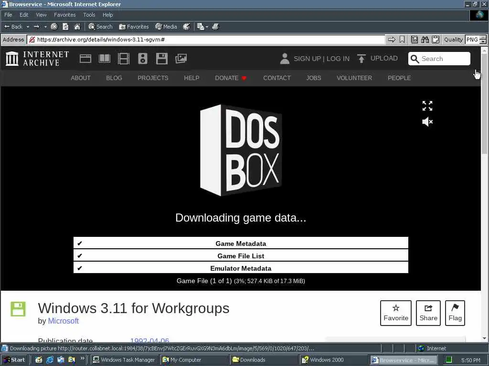Open the IE Search pane button
Screen dimensions: 489x366
pyautogui.click(x=100, y=27)
